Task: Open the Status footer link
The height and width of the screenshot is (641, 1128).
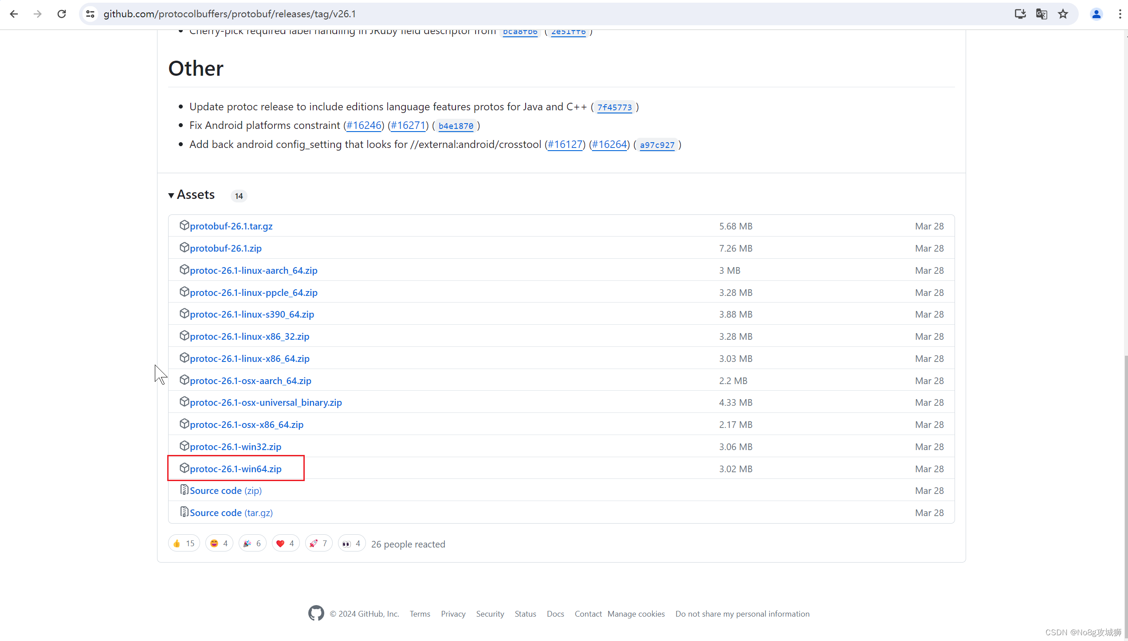Action: coord(525,614)
